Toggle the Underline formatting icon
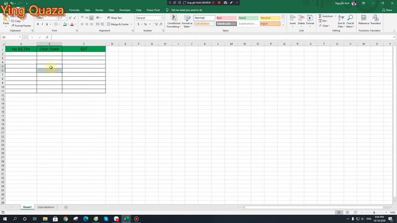397x223 pixels. click(47, 24)
